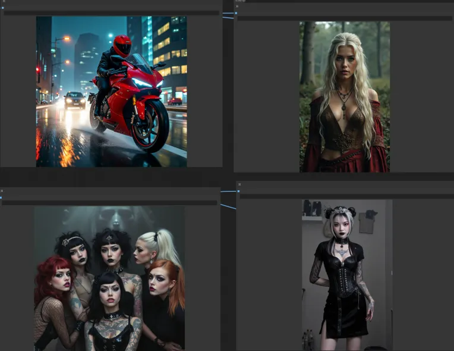The image size is (454, 351).
Task: Focus the text field above blonde woman image
Action: (344, 18)
